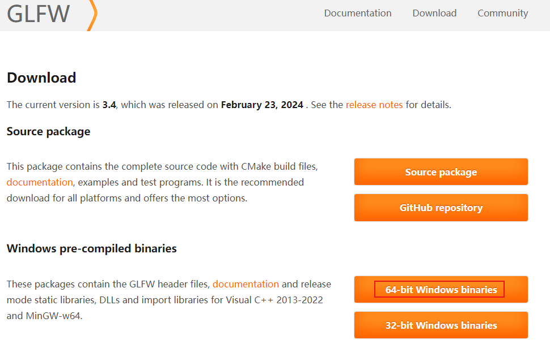This screenshot has height=344, width=550.
Task: Click the MinGW-w64 text in the paragraph
Action: click(54, 316)
